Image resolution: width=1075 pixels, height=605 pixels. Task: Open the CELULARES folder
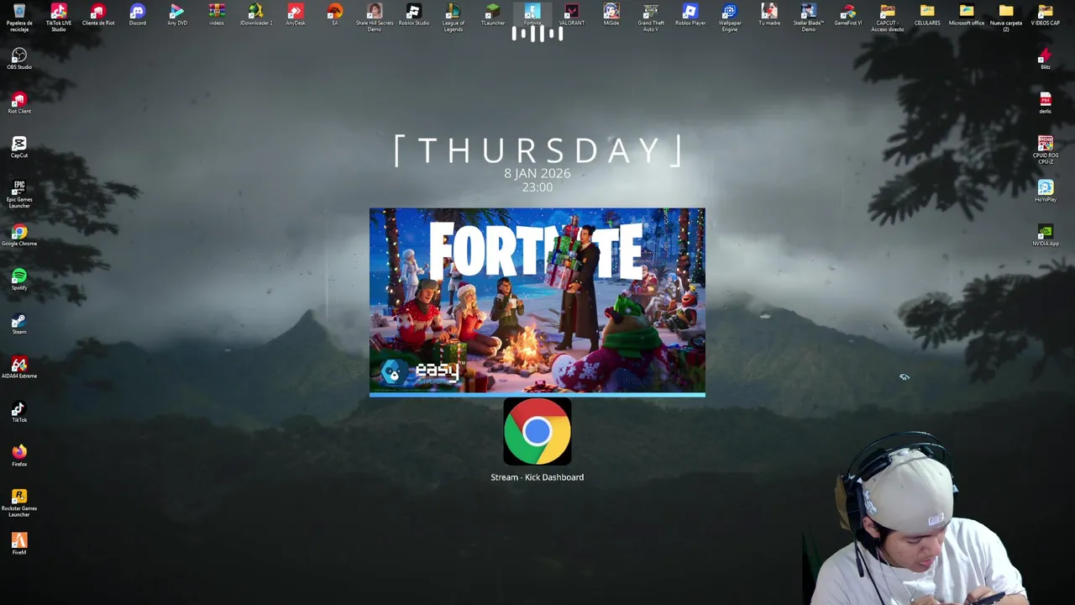pos(927,14)
